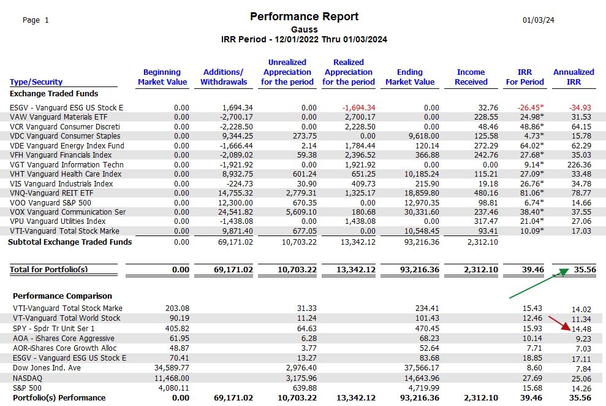Click the Income Received column header

(x=471, y=77)
